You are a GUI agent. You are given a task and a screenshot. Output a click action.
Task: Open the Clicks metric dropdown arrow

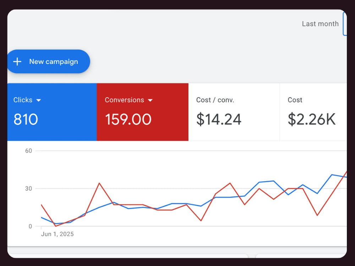click(x=39, y=100)
